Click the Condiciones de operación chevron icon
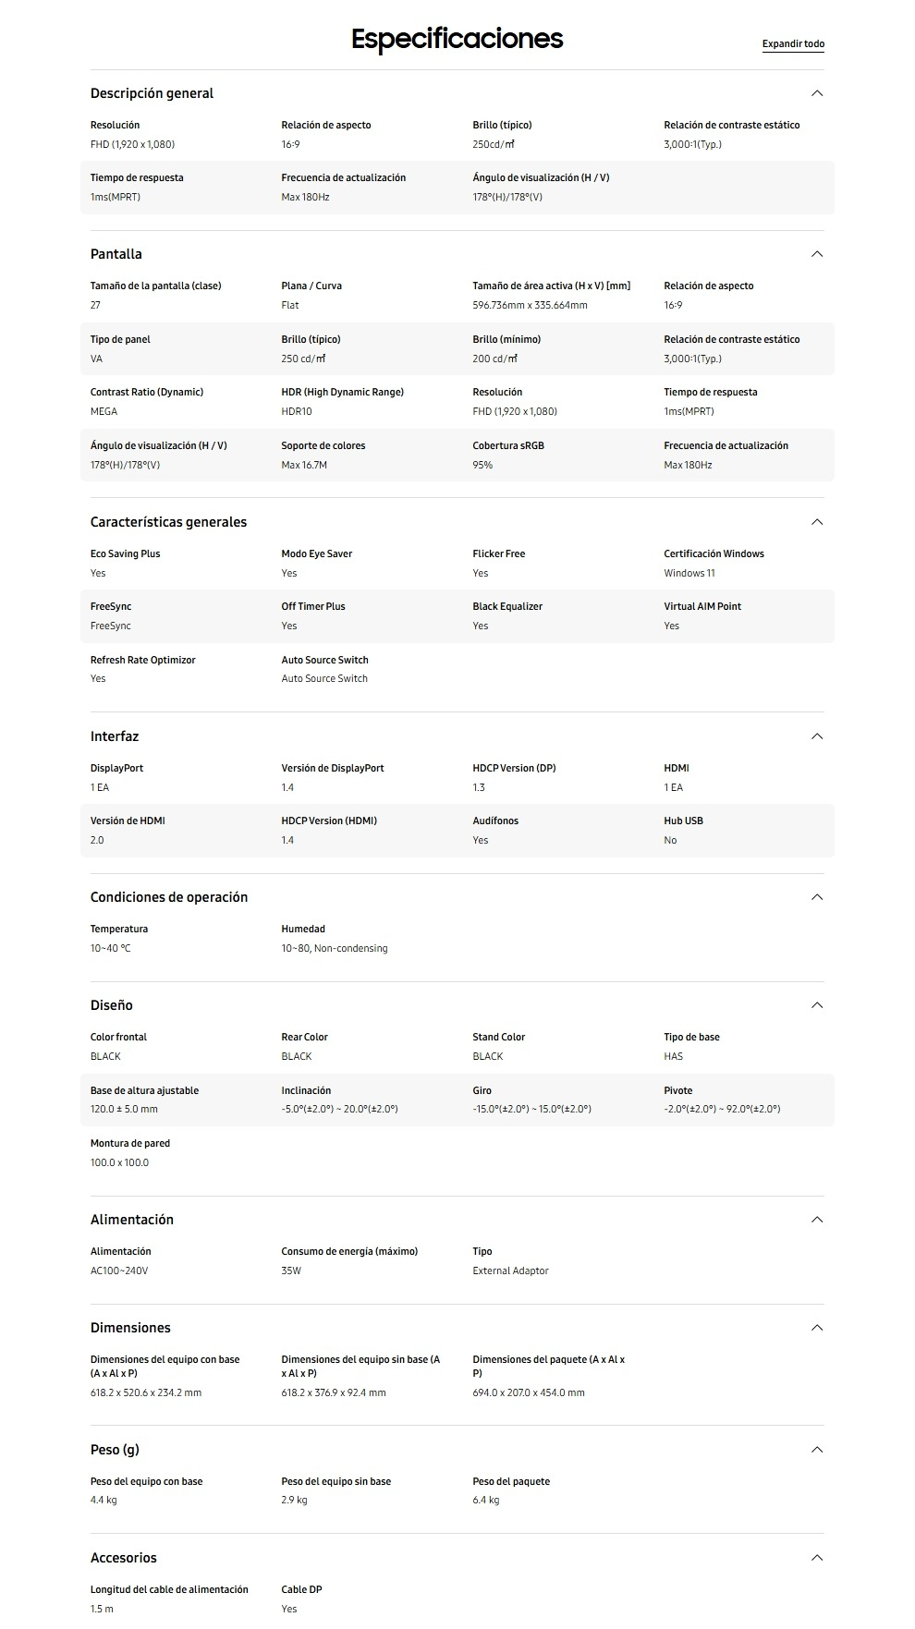915x1629 pixels. pyautogui.click(x=816, y=897)
